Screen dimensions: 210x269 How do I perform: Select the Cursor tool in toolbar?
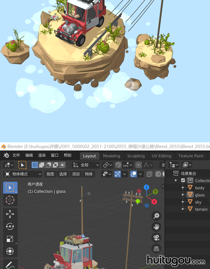click(10, 200)
